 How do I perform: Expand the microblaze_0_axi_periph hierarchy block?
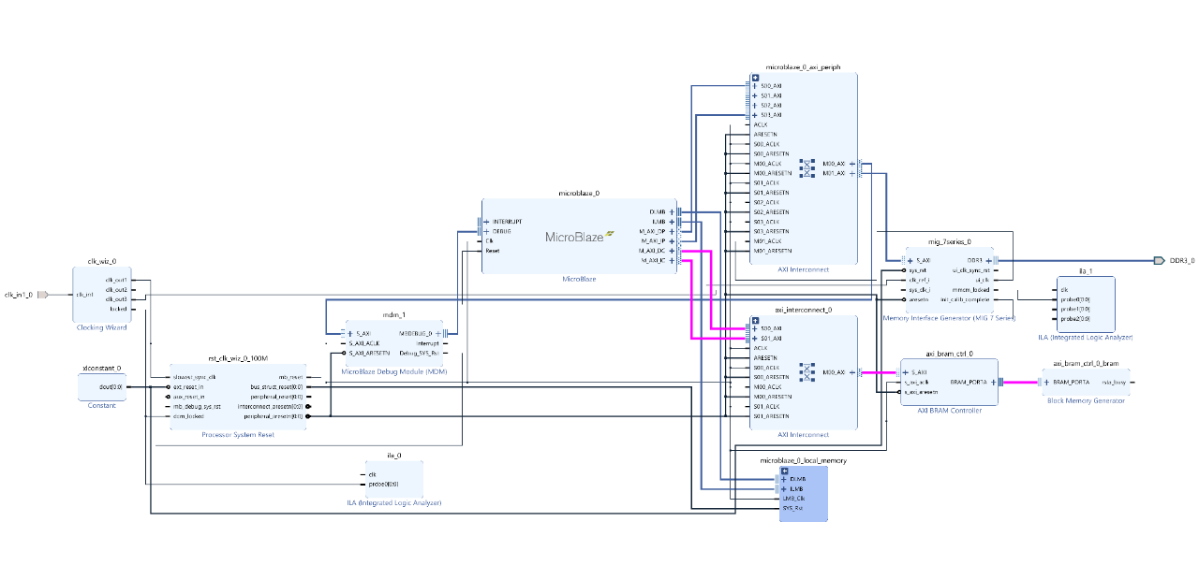pyautogui.click(x=755, y=77)
